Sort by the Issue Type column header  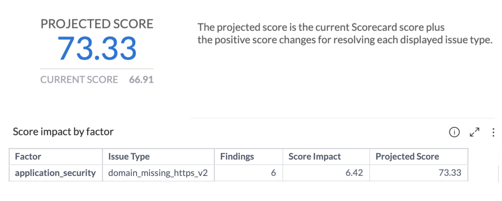[x=159, y=157]
